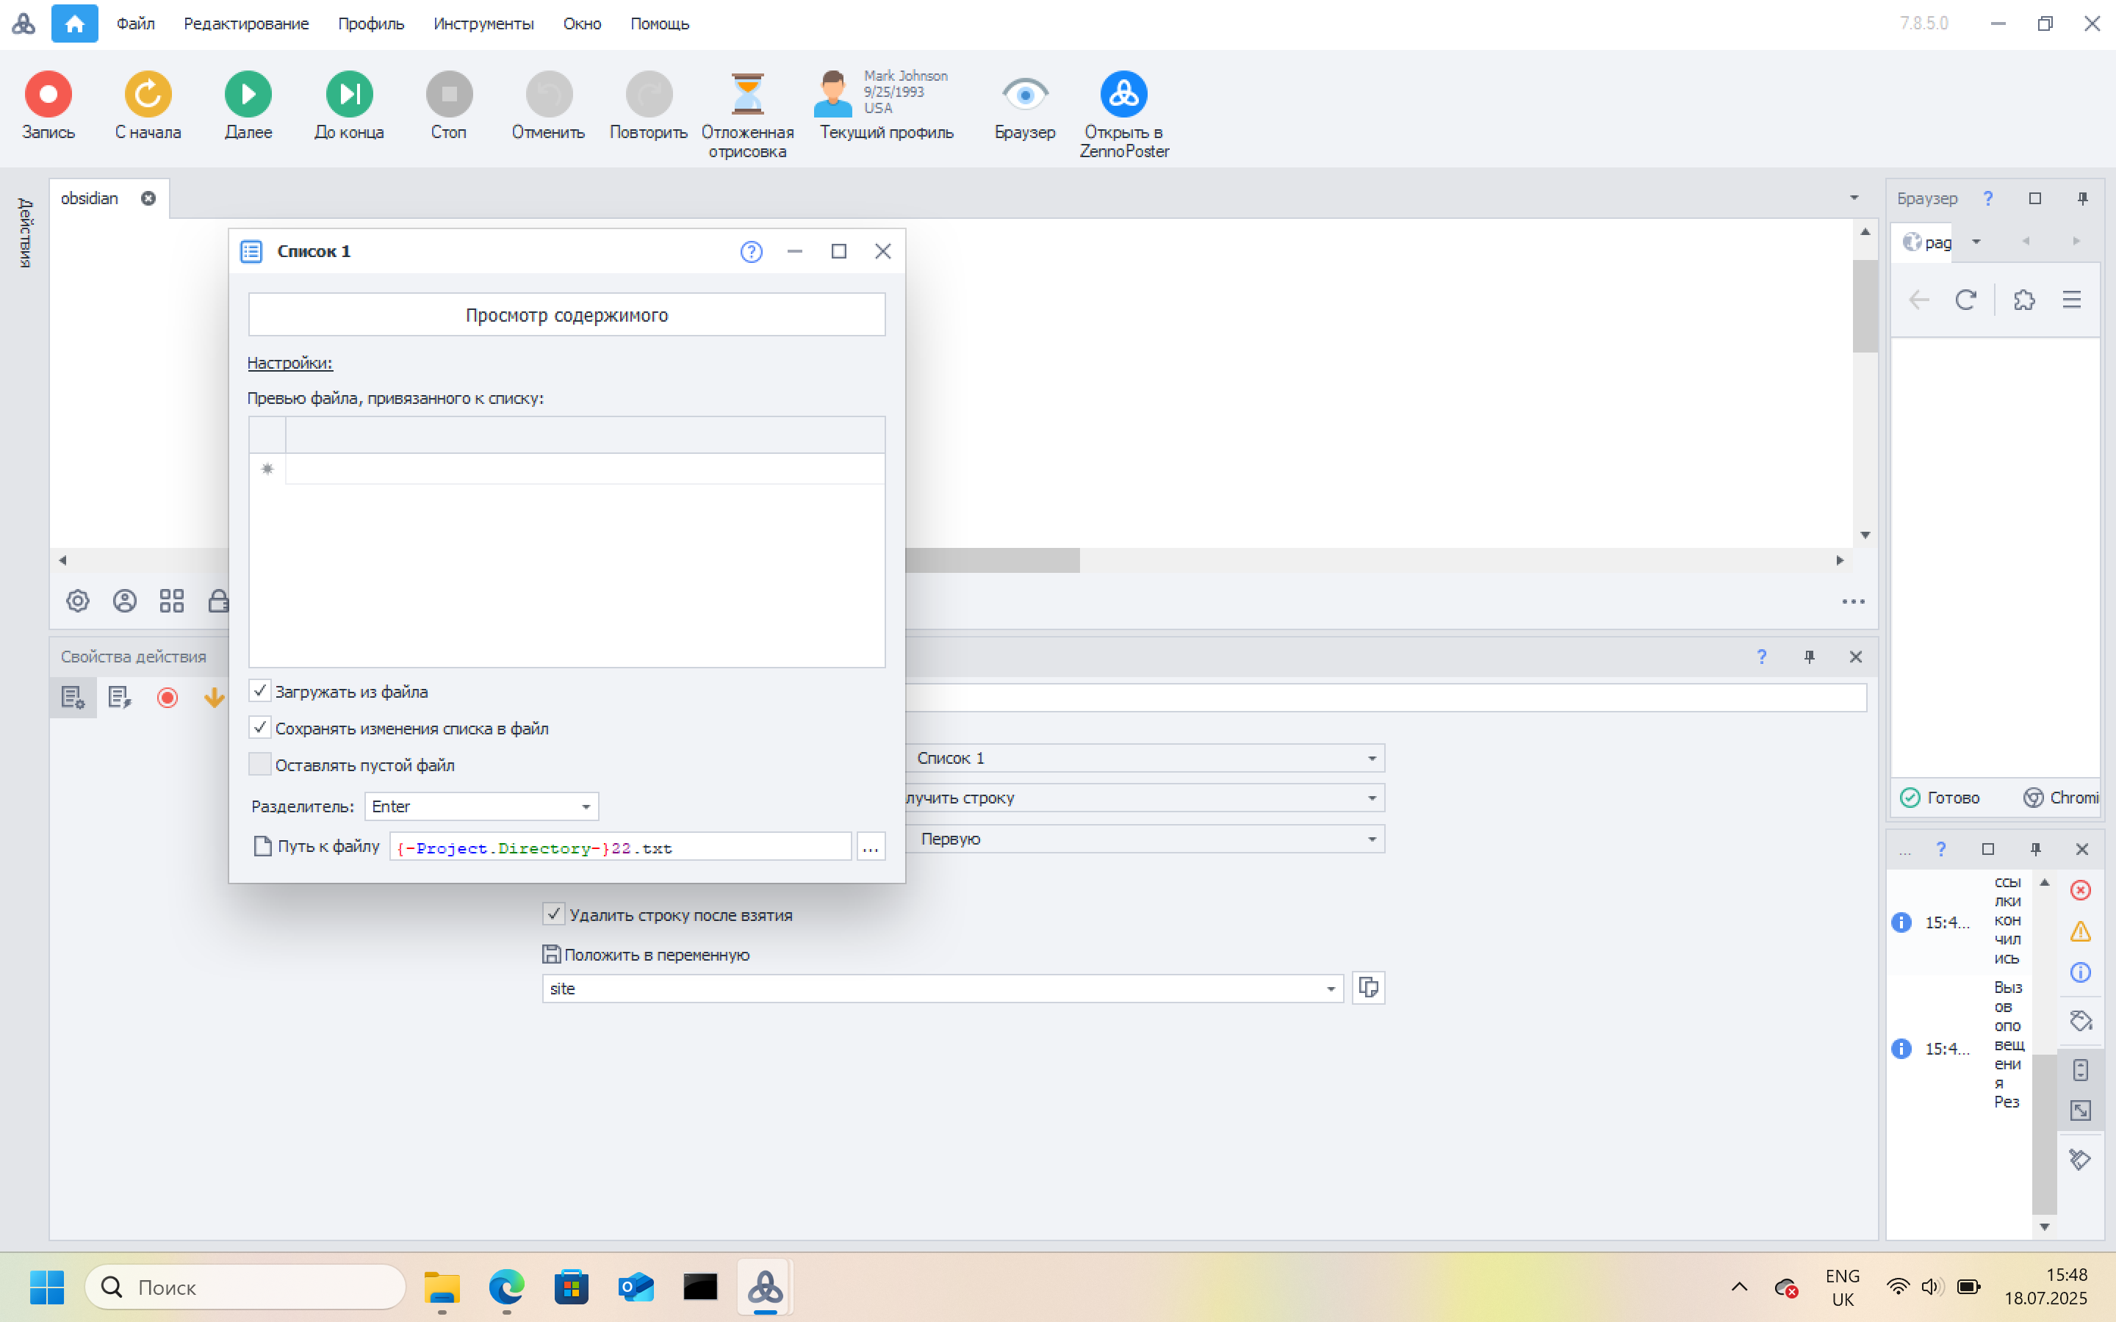The image size is (2116, 1322).
Task: Click the profile circle icon under canvas
Action: pos(125,601)
